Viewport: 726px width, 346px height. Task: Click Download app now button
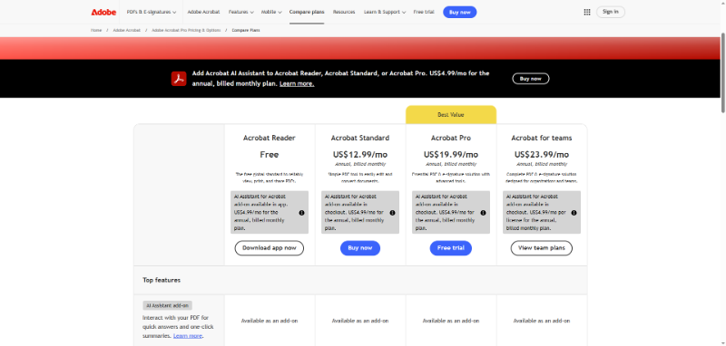click(269, 248)
